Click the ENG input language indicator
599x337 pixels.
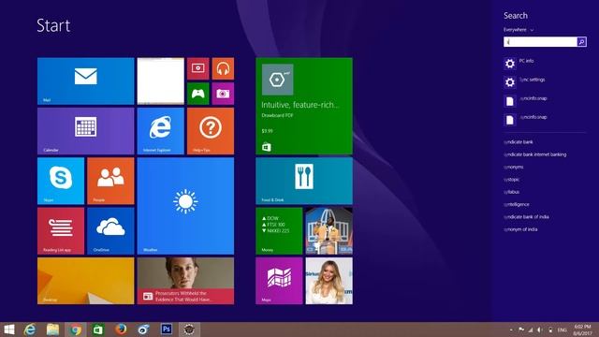pos(562,330)
